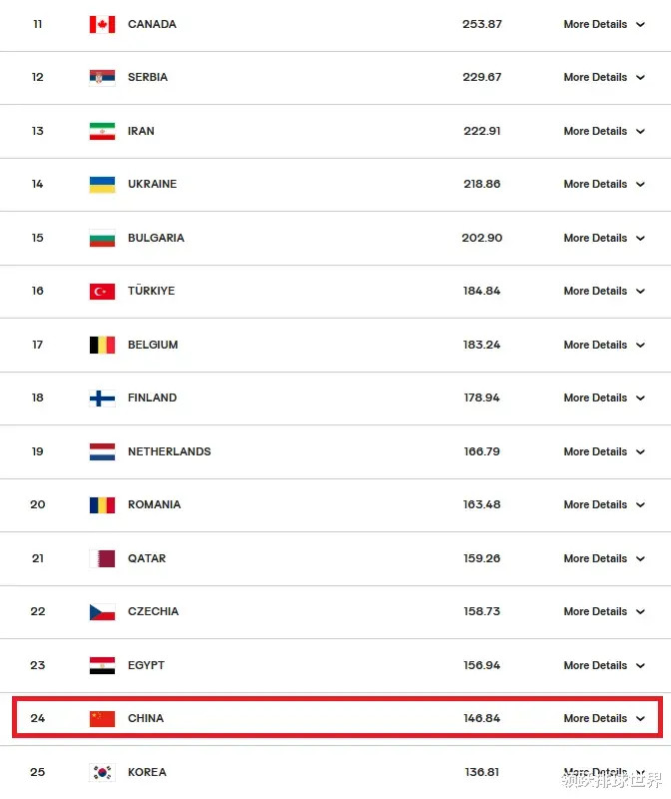Expand More Details chevron for Egypt

pos(640,665)
